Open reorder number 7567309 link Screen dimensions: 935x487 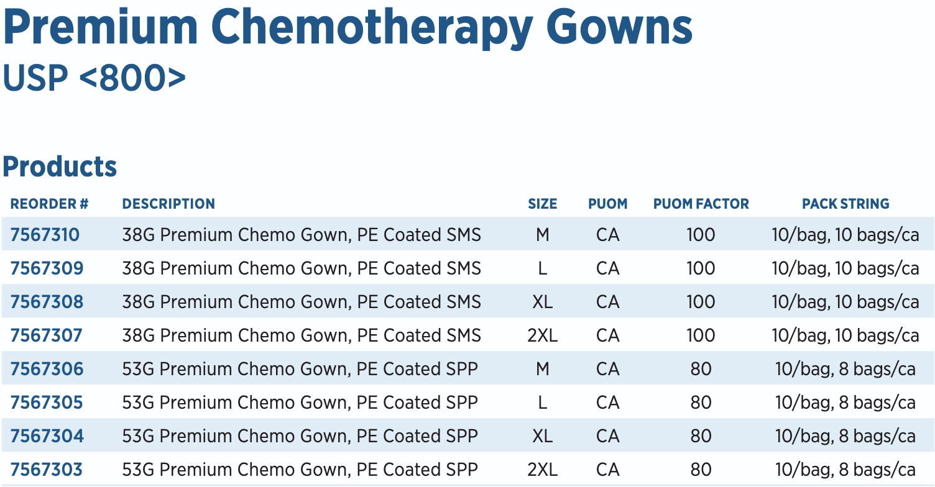pyautogui.click(x=47, y=268)
